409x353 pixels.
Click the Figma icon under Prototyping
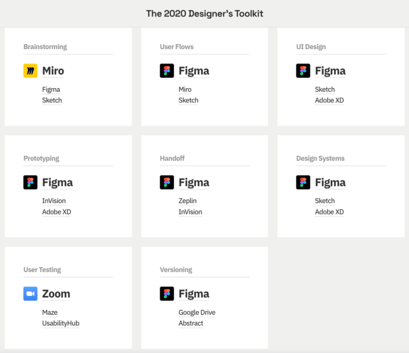point(30,182)
